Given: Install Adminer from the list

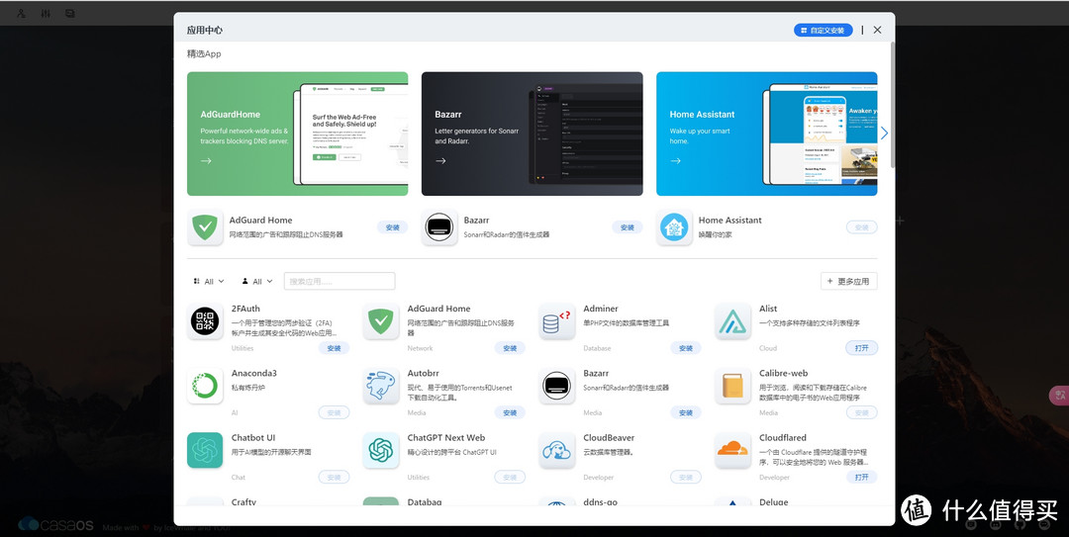Looking at the screenshot, I should 686,348.
